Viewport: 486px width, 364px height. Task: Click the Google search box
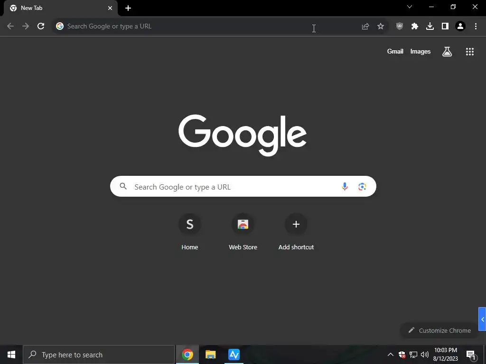[x=243, y=186]
